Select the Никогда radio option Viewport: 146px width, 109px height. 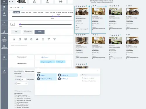[15, 76]
